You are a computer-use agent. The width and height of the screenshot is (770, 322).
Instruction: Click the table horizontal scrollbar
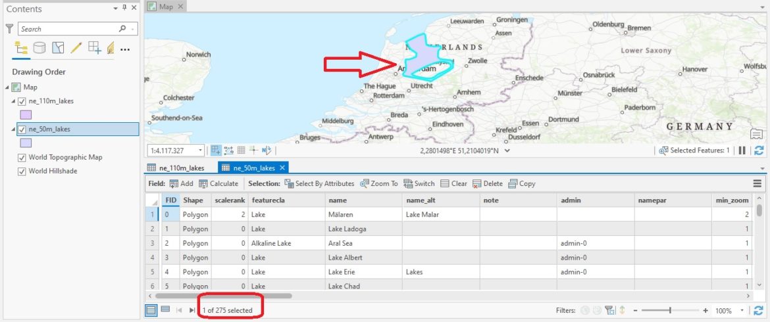click(x=224, y=296)
